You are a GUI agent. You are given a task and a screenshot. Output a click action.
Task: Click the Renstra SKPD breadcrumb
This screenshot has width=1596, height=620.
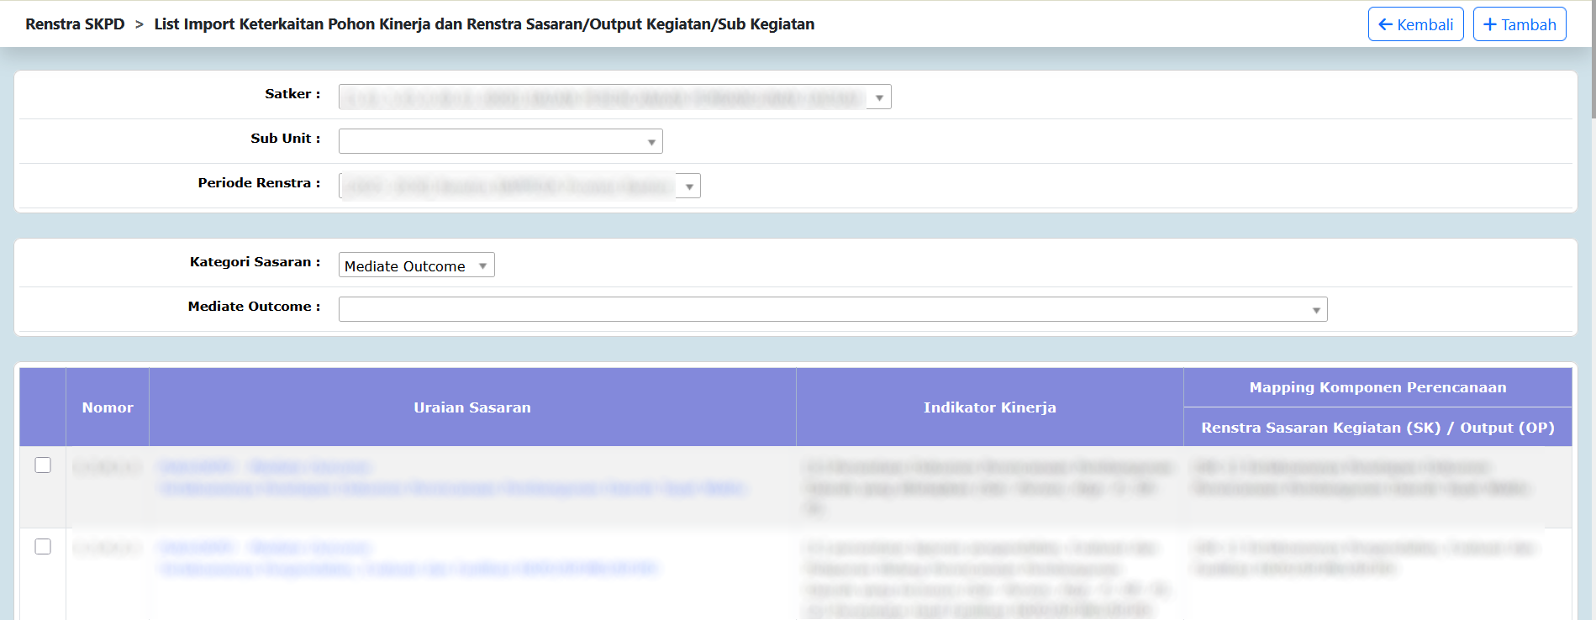pos(75,24)
